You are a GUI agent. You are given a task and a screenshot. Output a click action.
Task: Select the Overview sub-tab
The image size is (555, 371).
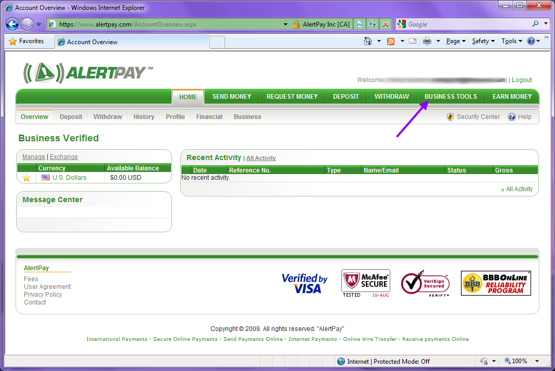tap(34, 117)
